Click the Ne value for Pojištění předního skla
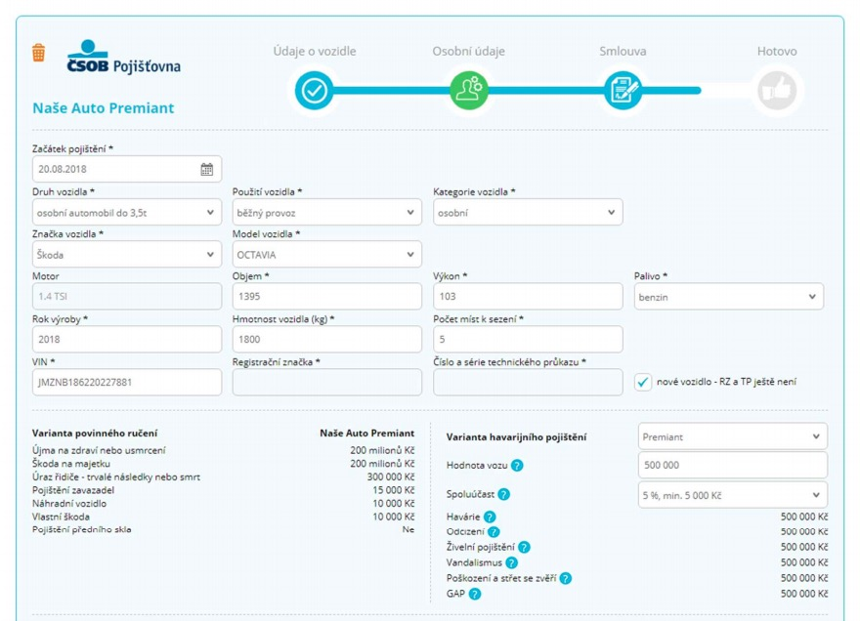The height and width of the screenshot is (621, 860). (x=408, y=529)
